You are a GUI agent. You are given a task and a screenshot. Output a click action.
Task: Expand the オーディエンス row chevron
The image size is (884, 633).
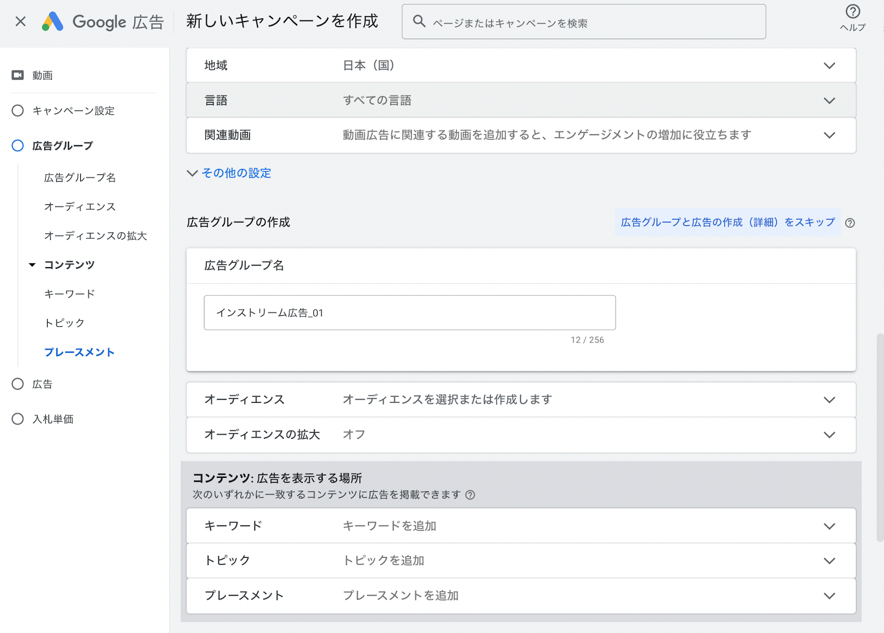tap(829, 400)
